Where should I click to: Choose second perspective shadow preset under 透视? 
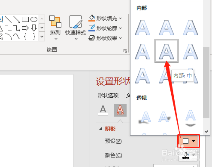pos(164,117)
